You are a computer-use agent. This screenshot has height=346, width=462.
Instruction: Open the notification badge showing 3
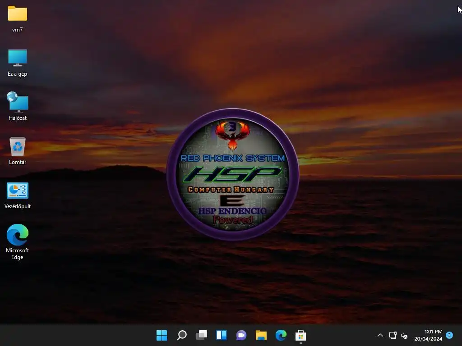(x=449, y=335)
